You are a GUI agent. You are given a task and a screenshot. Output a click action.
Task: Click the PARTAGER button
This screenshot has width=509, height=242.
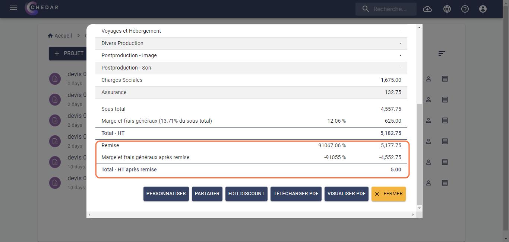pyautogui.click(x=207, y=194)
